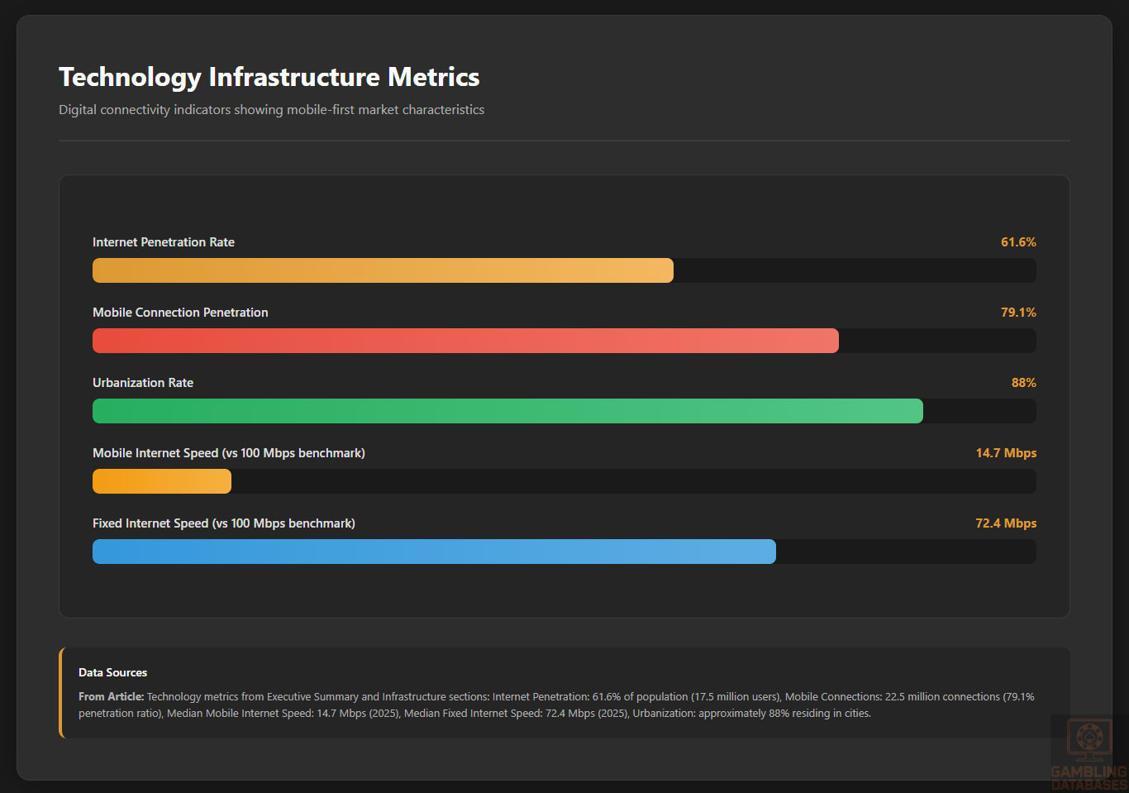Click the bold From Article text
This screenshot has height=793, width=1129.
pyautogui.click(x=111, y=697)
